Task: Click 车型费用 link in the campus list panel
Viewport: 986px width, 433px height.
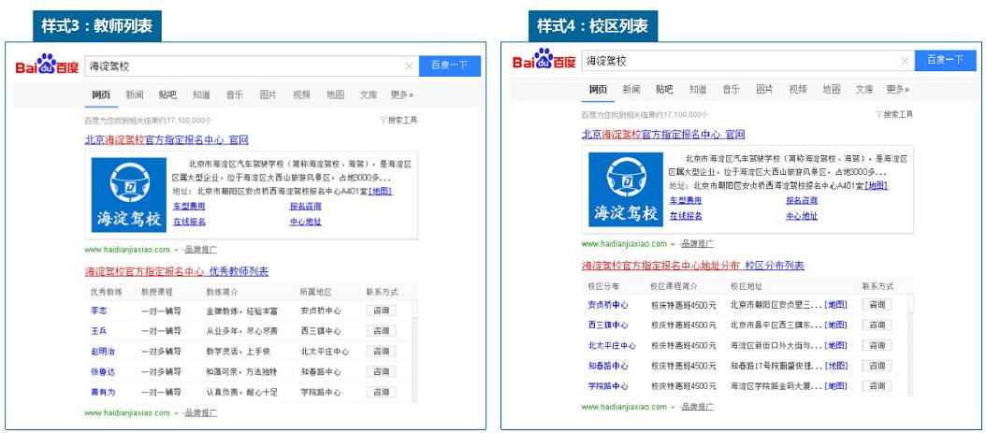Action: (x=686, y=200)
